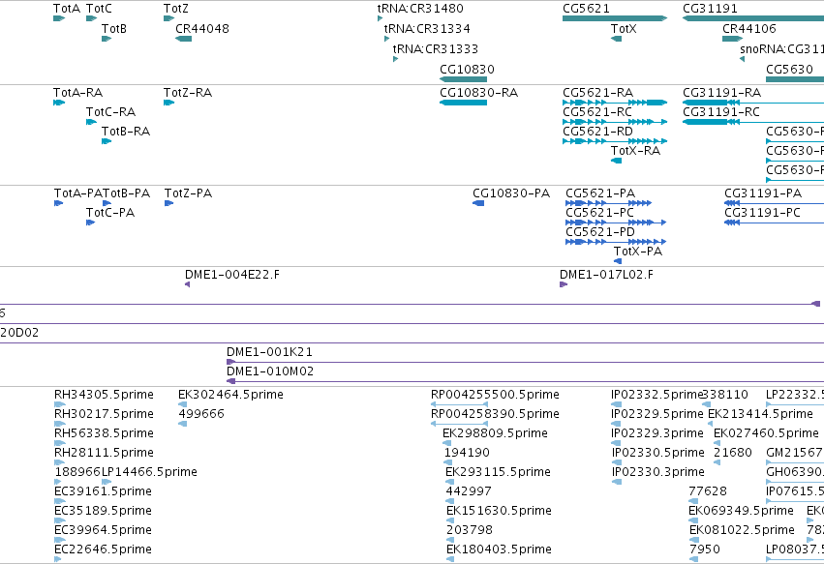Select the CG31191-PC protein label

click(x=763, y=213)
